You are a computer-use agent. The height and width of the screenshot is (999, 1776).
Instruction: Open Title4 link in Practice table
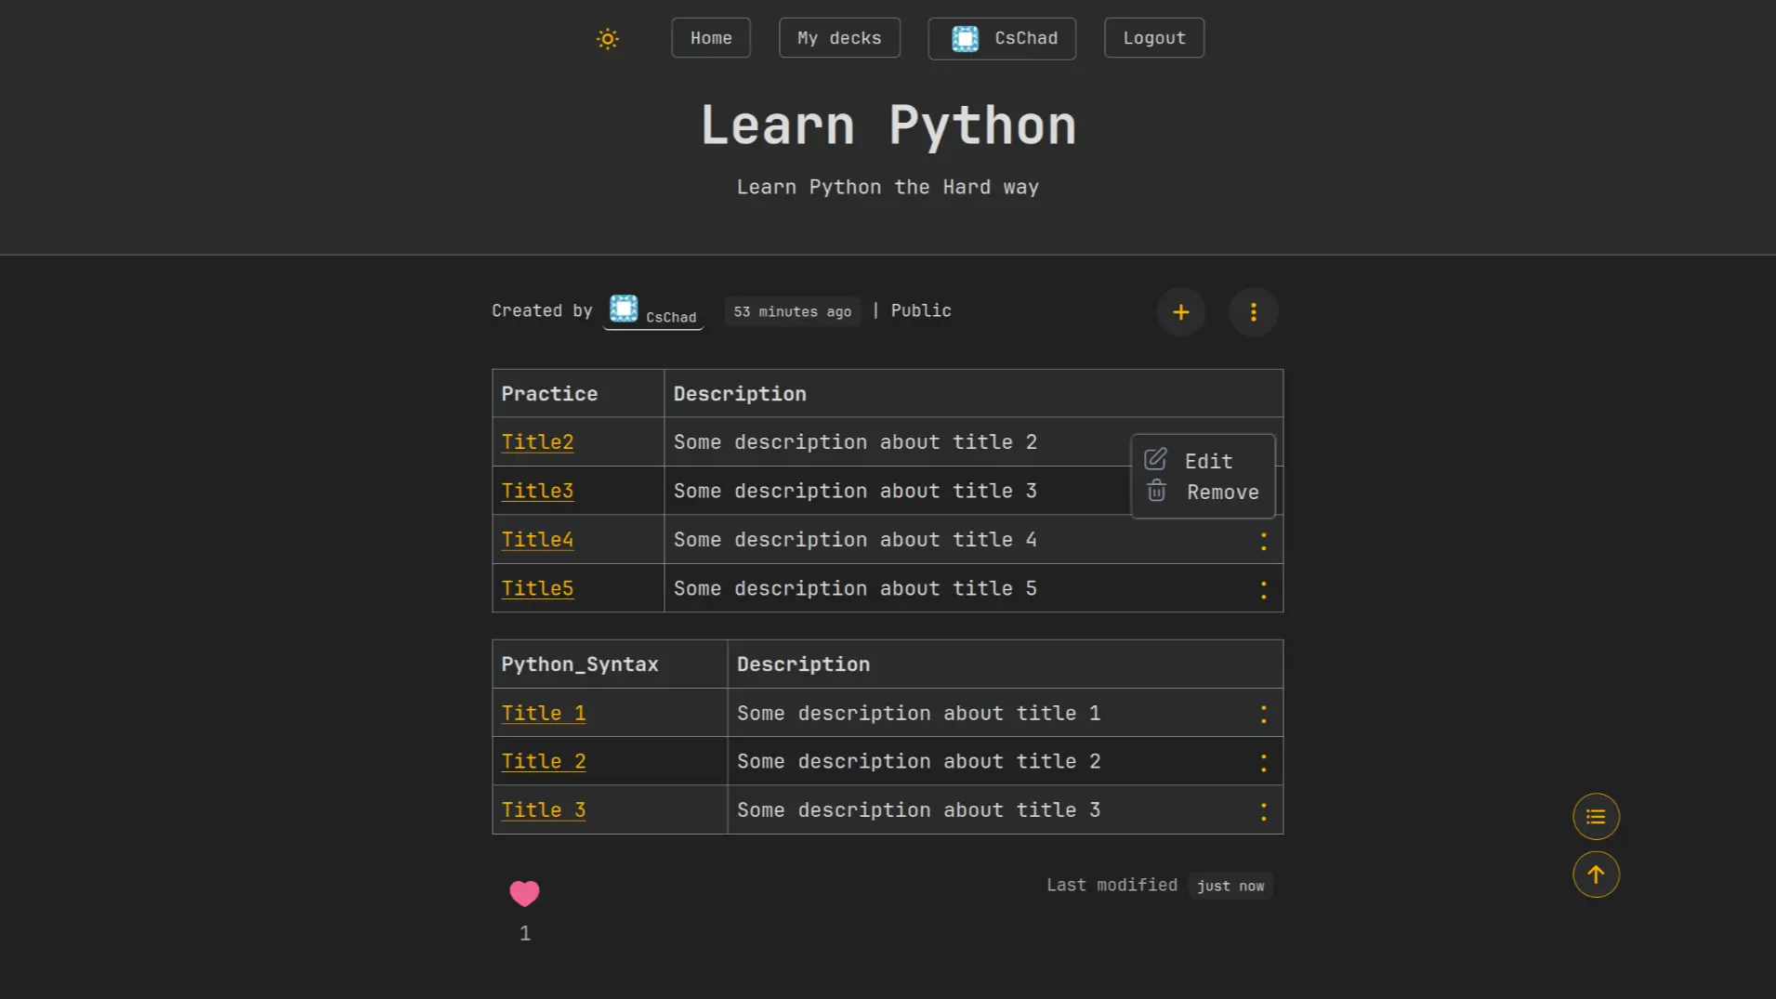tap(537, 540)
